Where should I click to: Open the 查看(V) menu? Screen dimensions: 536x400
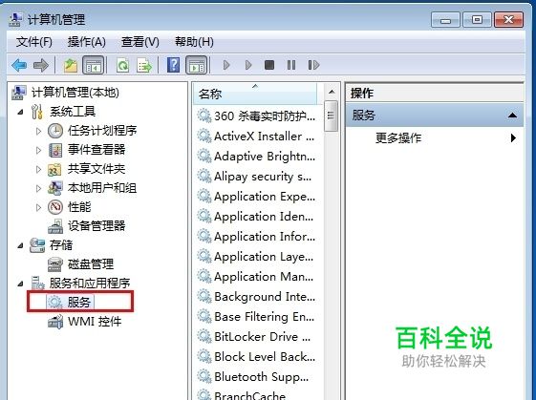pyautogui.click(x=140, y=42)
